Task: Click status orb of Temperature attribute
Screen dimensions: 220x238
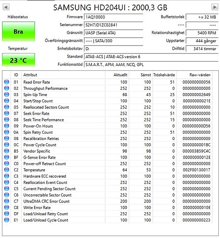Action: pyautogui.click(x=7, y=170)
